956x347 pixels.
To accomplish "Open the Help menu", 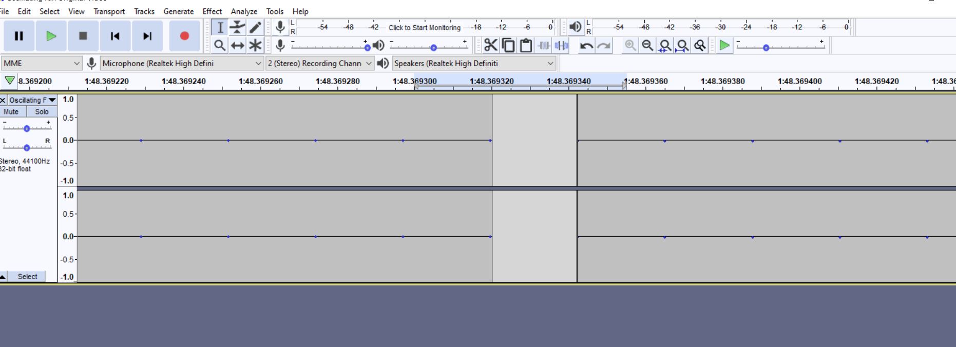I will click(300, 11).
